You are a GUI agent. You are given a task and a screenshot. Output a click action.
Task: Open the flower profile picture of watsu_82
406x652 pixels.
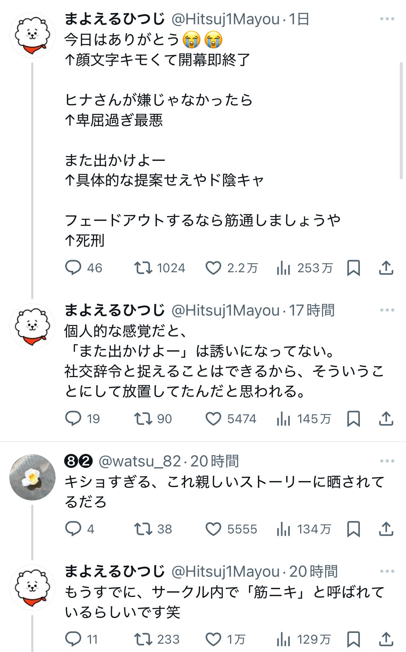pos(32,477)
